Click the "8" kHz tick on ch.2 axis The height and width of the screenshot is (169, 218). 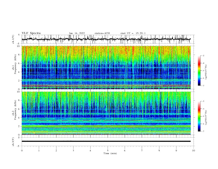(x=19, y=101)
